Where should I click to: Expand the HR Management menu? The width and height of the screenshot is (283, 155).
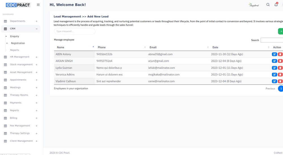pos(37,57)
